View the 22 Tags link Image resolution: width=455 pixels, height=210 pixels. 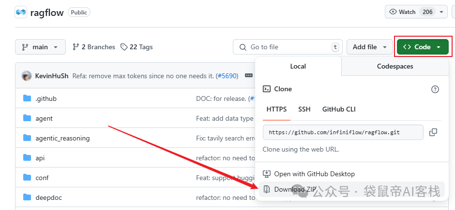click(136, 47)
